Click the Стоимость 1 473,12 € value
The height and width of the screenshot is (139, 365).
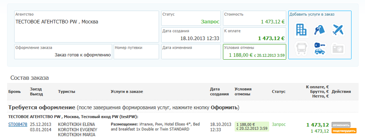click(273, 22)
